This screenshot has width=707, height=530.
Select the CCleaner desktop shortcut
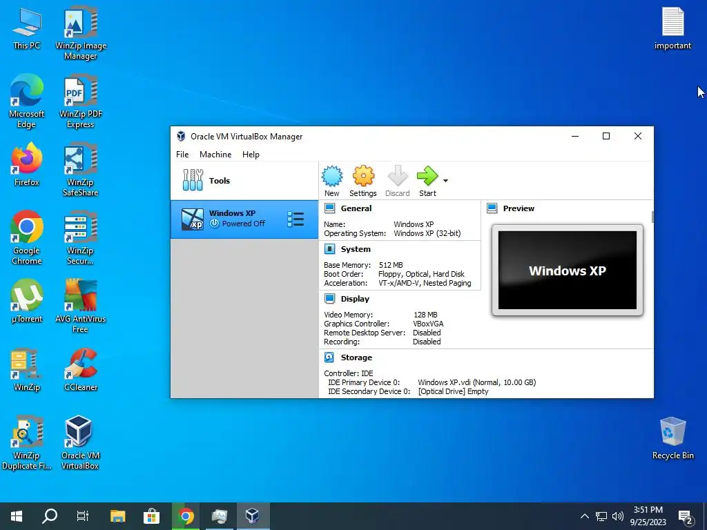81,370
